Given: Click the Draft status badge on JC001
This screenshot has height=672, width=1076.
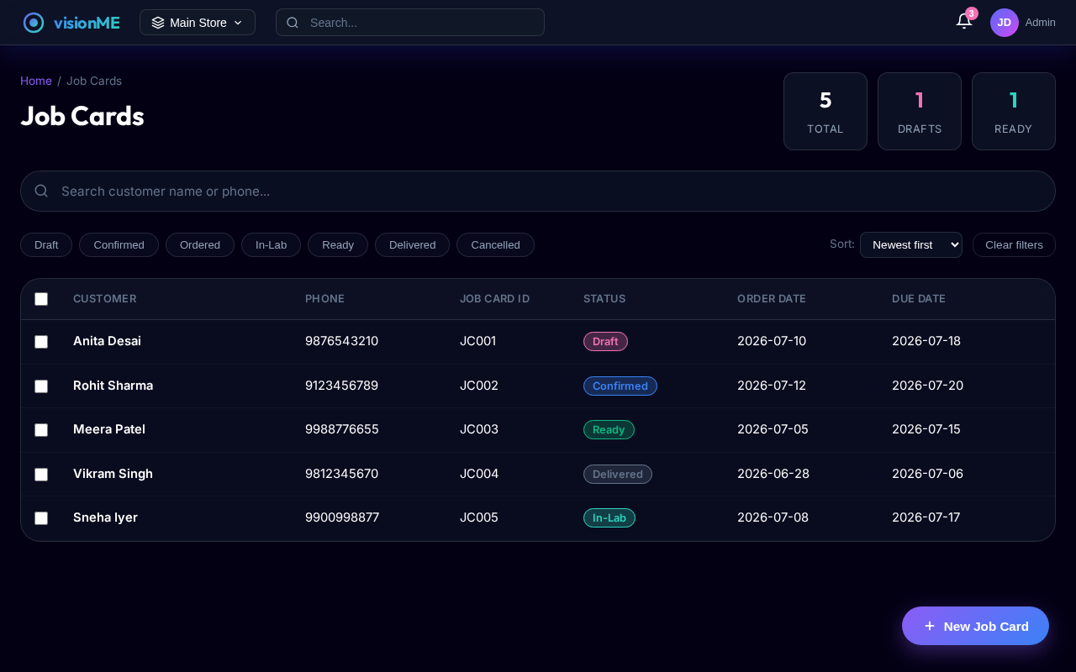Looking at the screenshot, I should click(x=605, y=341).
